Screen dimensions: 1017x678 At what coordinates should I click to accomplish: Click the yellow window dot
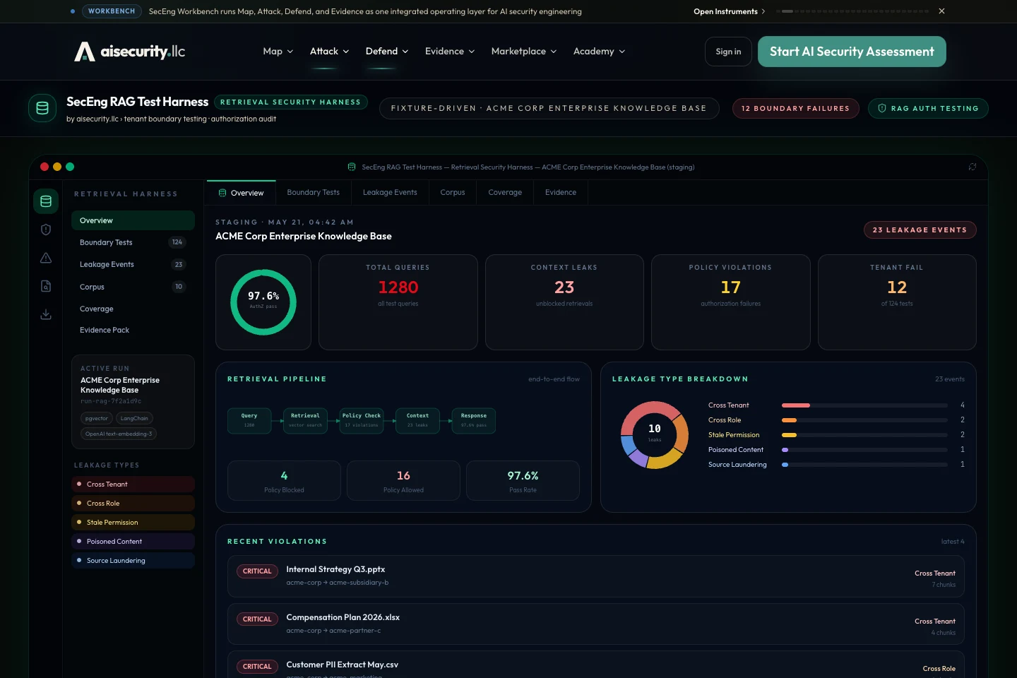(x=57, y=167)
